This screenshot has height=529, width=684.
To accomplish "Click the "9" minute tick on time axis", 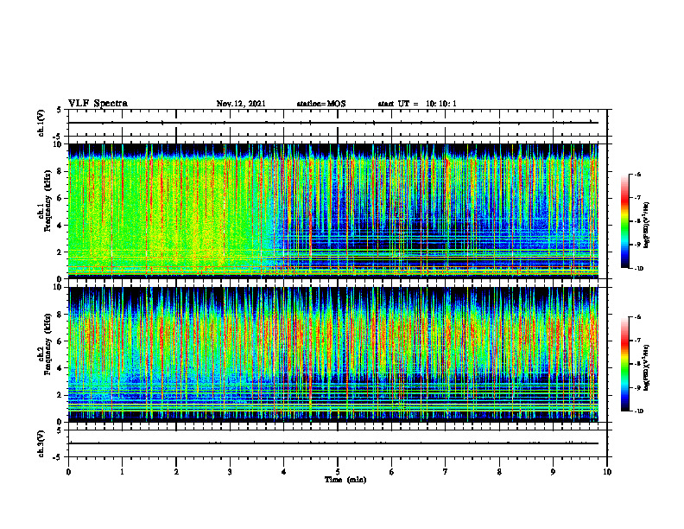I will [x=553, y=472].
